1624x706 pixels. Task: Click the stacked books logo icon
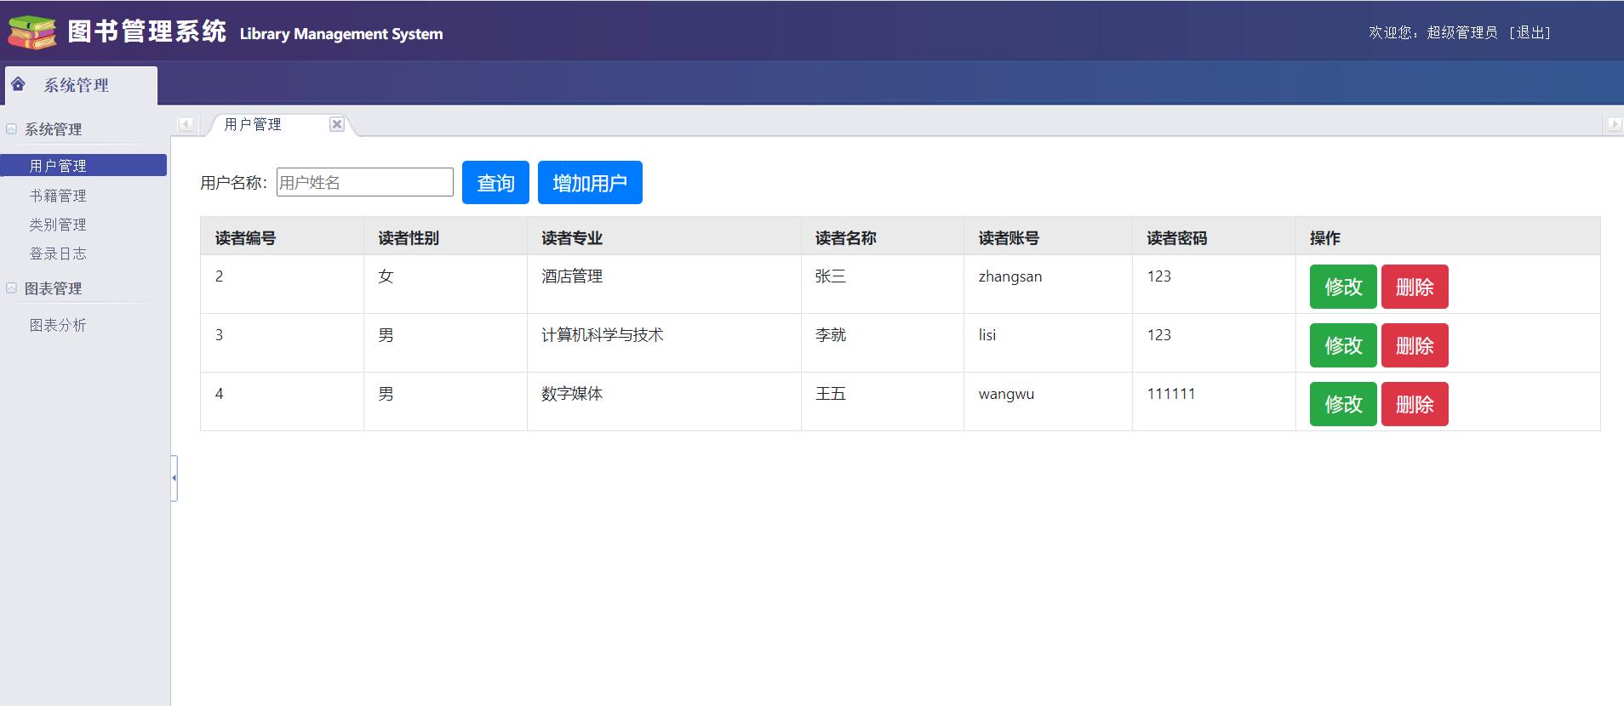[32, 32]
